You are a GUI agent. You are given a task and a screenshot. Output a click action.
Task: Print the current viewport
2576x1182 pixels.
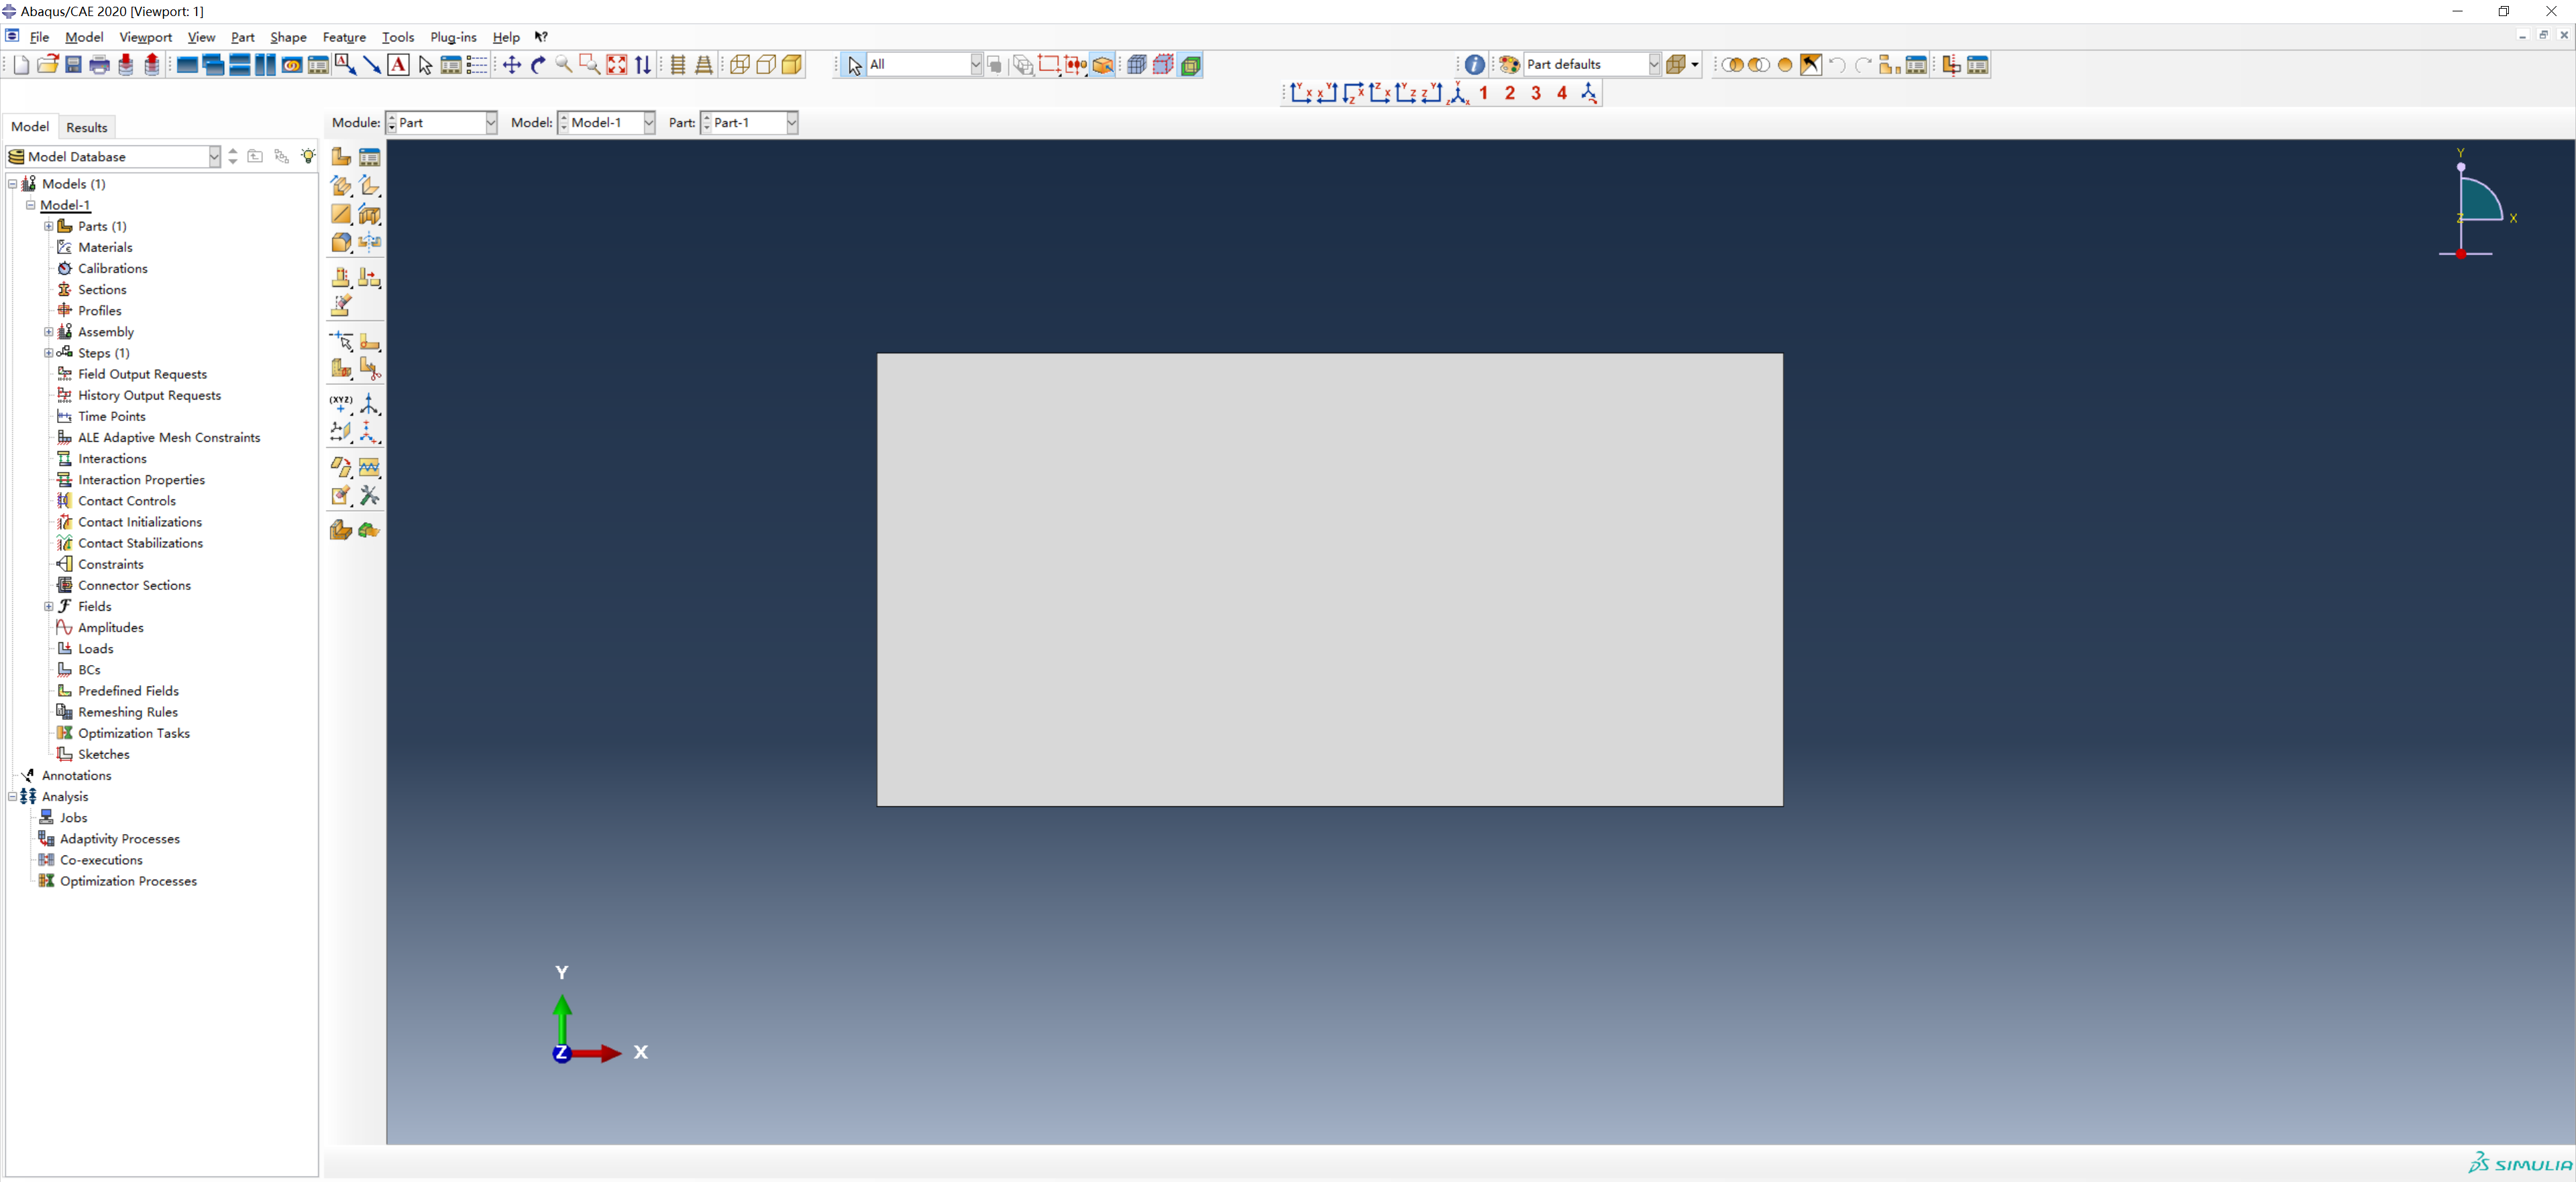[99, 65]
